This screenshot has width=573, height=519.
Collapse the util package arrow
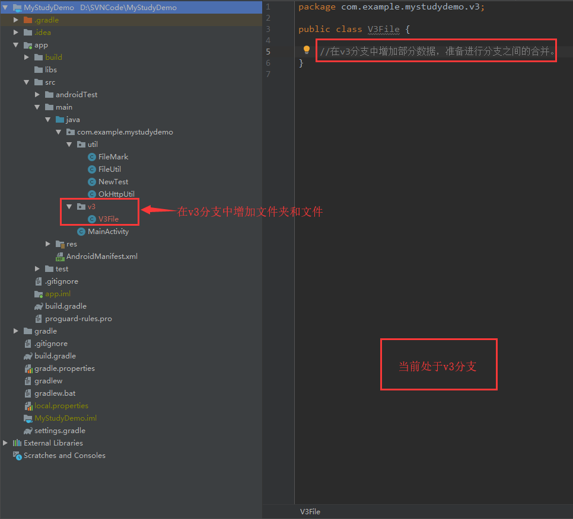[69, 145]
